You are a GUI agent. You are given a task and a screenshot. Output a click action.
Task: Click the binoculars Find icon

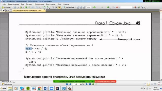point(114,7)
